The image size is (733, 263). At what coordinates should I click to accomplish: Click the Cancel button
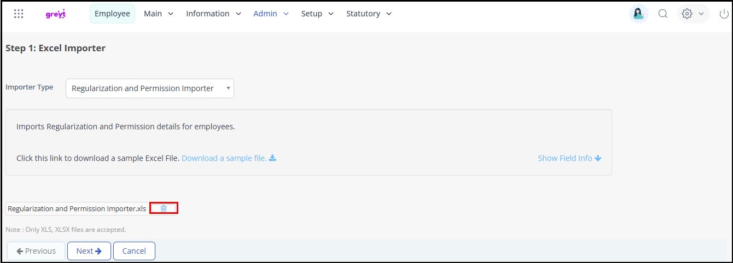134,251
